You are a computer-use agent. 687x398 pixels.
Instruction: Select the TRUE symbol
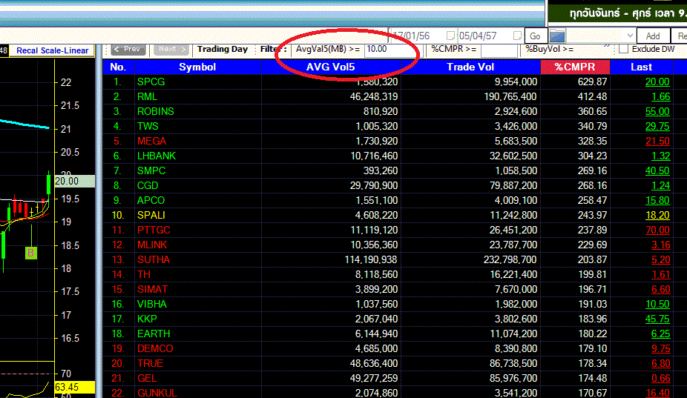(151, 363)
